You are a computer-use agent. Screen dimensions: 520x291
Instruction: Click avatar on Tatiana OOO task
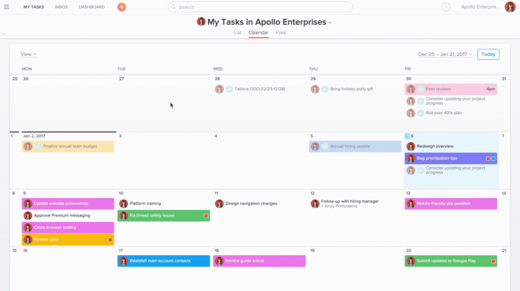219,89
